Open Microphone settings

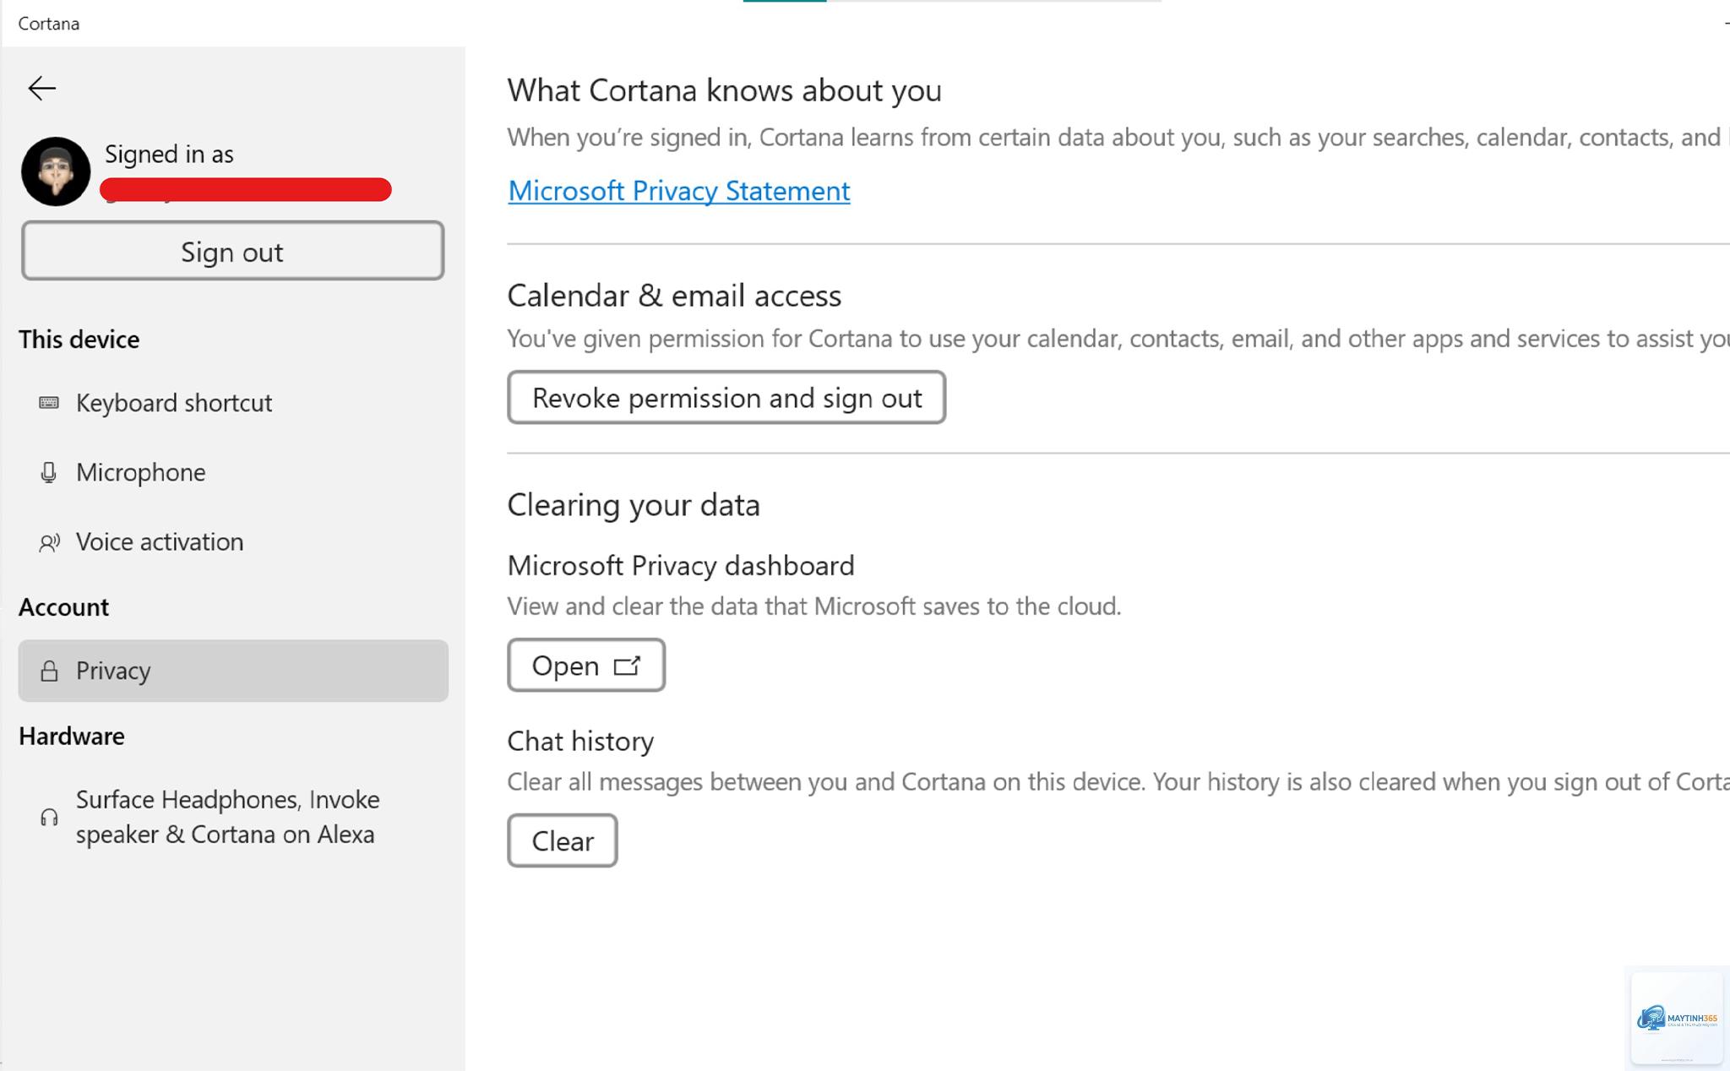point(233,472)
